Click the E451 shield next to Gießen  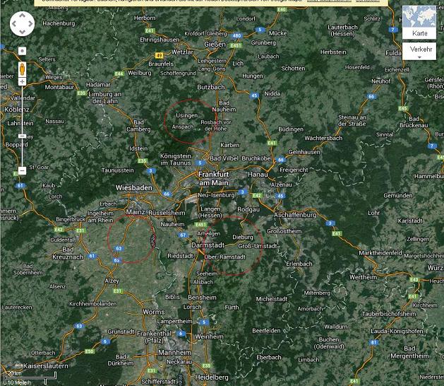(x=236, y=45)
